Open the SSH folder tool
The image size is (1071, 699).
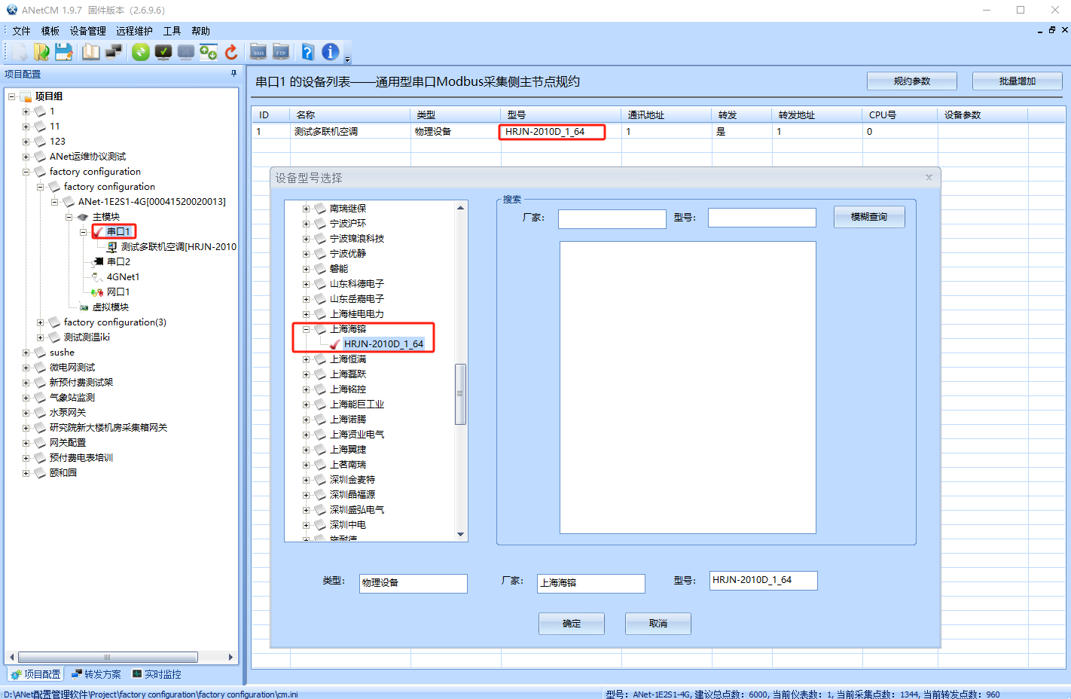pos(258,52)
